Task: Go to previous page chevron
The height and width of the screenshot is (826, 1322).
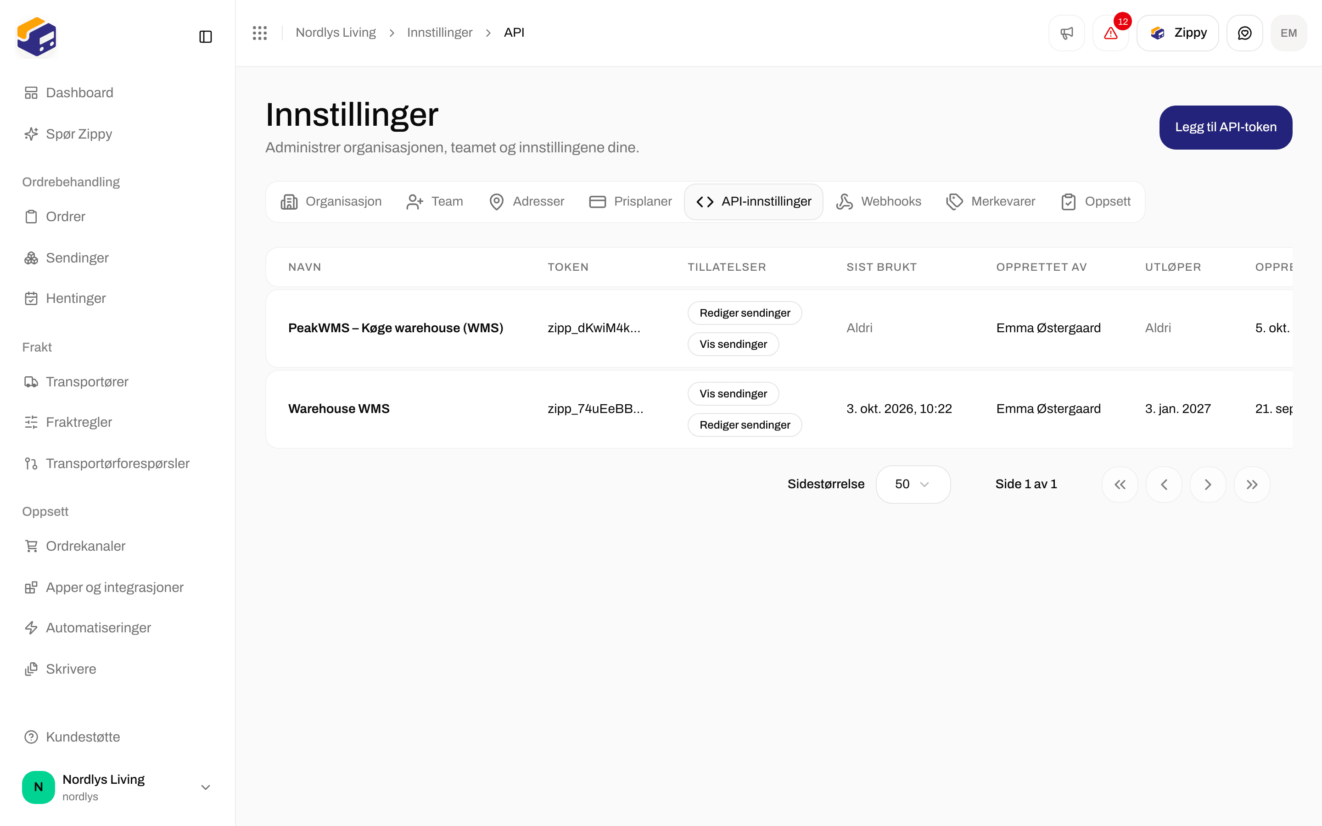Action: (1164, 484)
